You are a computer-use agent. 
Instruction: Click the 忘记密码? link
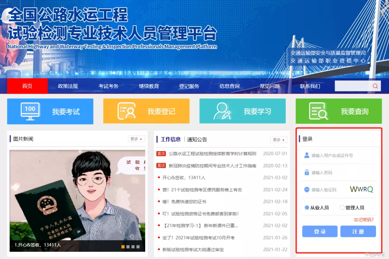pos(364,219)
